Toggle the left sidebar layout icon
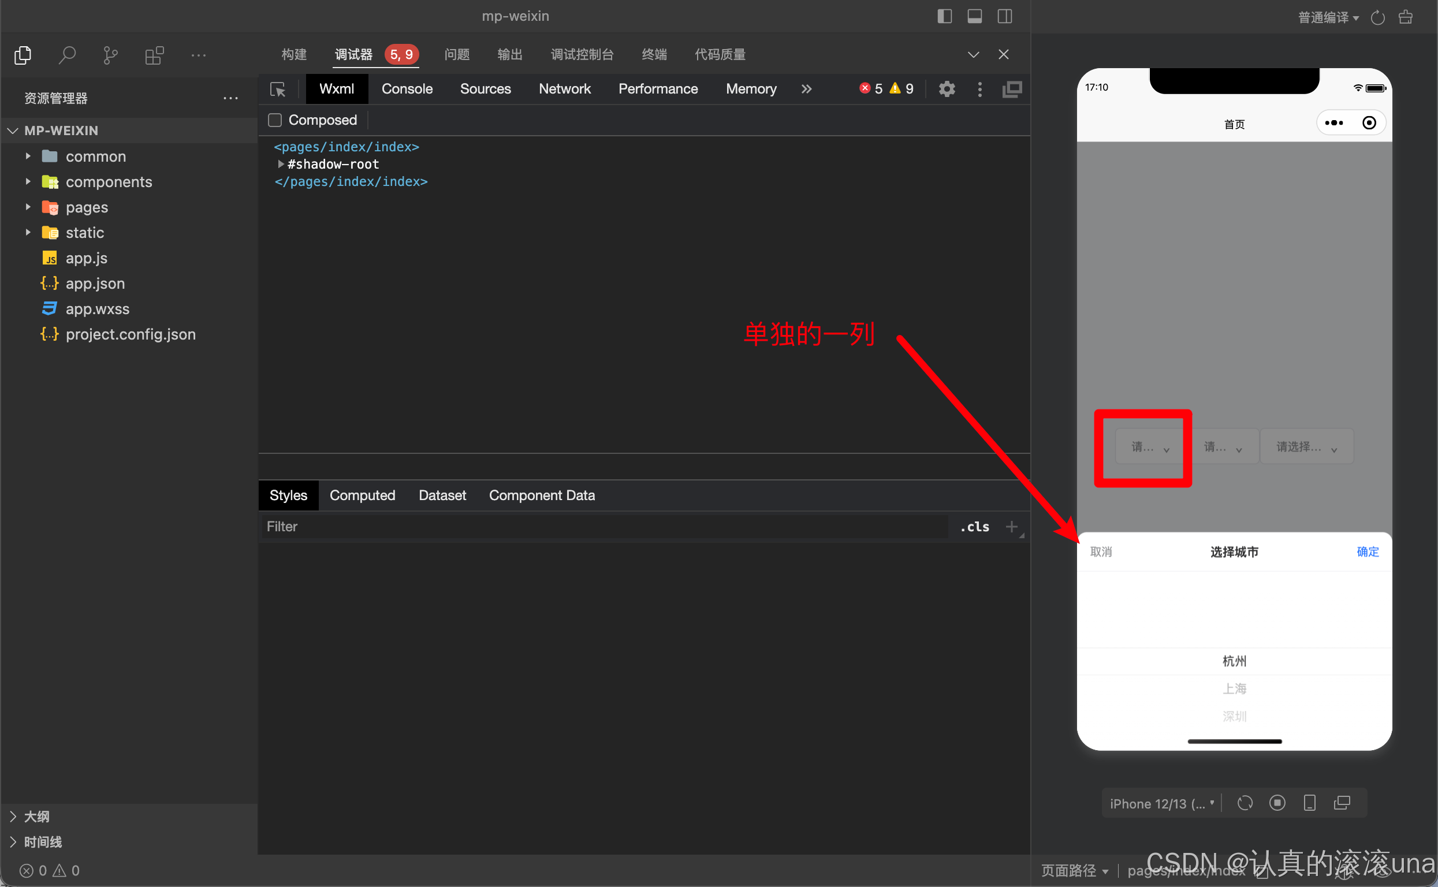Screen dimensions: 1438x887 [944, 16]
